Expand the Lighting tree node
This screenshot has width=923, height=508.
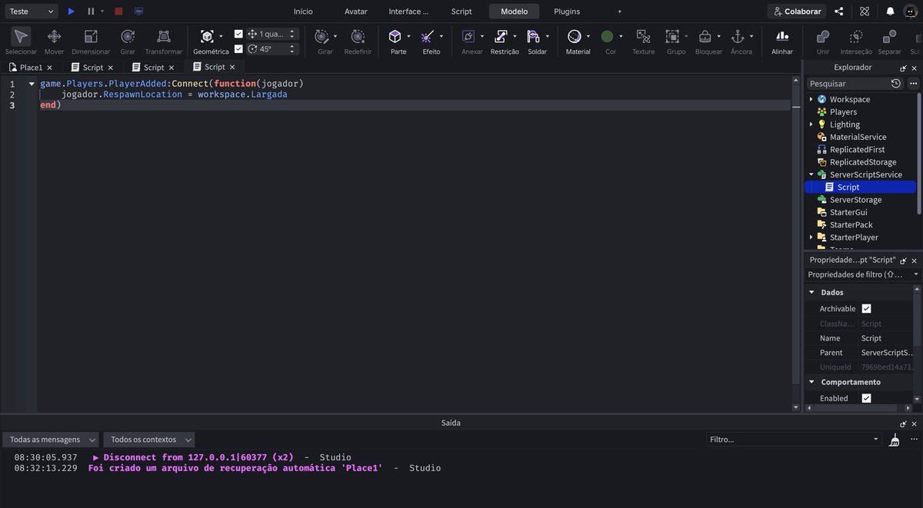pos(811,125)
